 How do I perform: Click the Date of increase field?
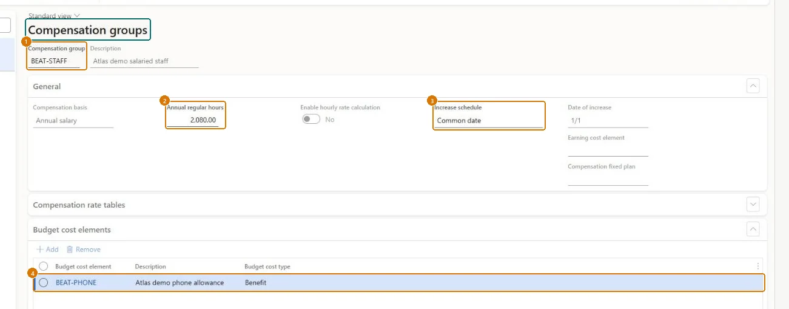[x=608, y=121]
